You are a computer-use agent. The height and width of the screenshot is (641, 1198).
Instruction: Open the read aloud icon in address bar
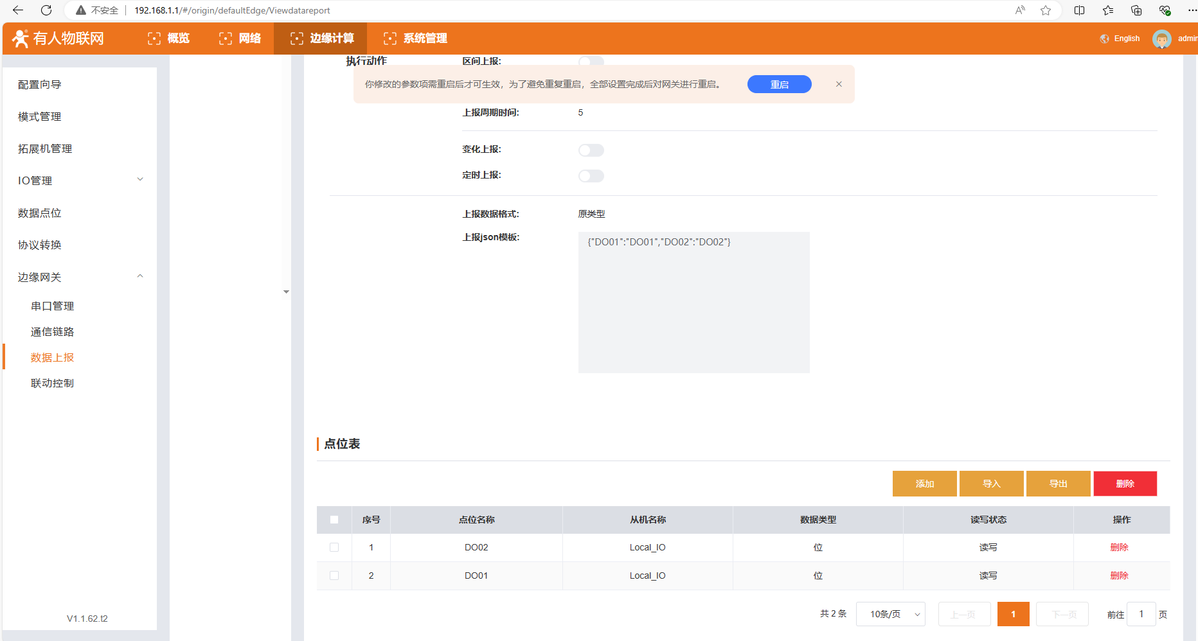(x=1020, y=10)
